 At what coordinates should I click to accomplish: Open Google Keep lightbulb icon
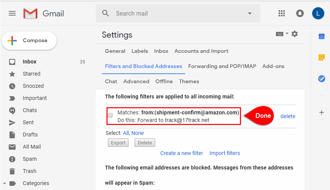[x=322, y=57]
